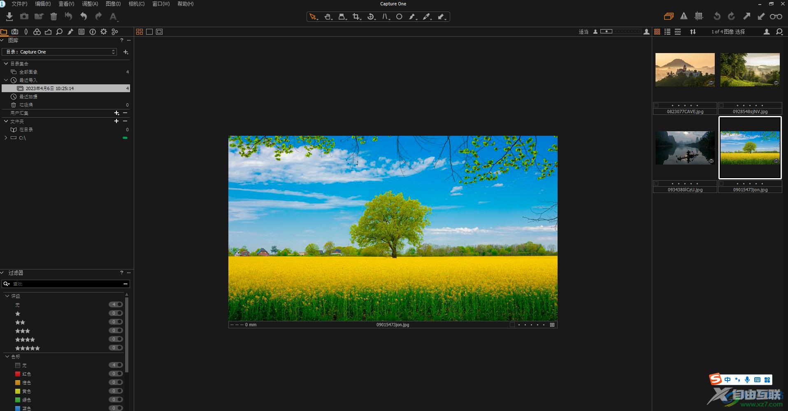788x411 pixels.
Task: Switch browser to filmstrip view icon
Action: click(678, 32)
